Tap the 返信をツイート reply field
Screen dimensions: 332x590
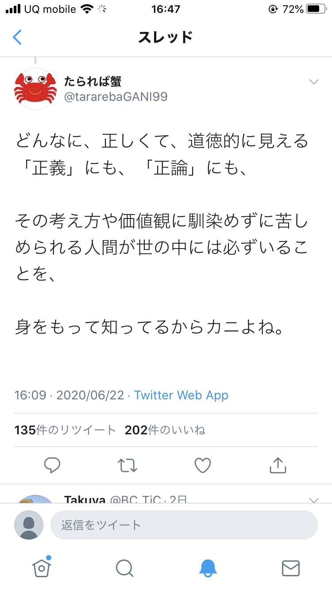click(184, 525)
